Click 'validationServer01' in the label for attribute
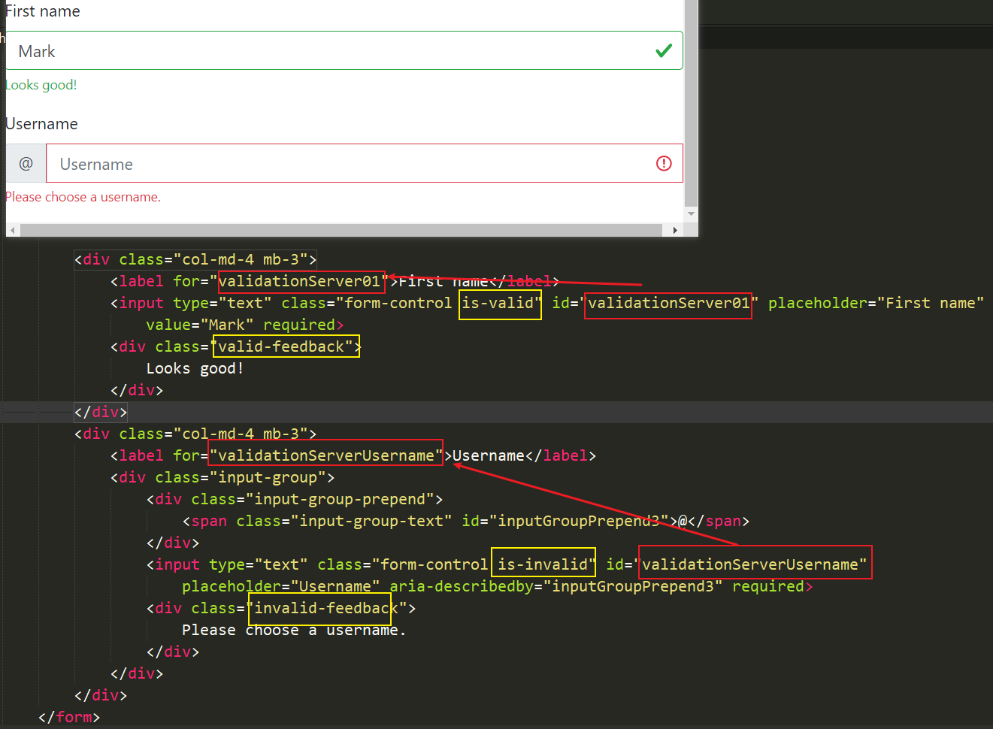This screenshot has height=729, width=993. click(x=299, y=281)
